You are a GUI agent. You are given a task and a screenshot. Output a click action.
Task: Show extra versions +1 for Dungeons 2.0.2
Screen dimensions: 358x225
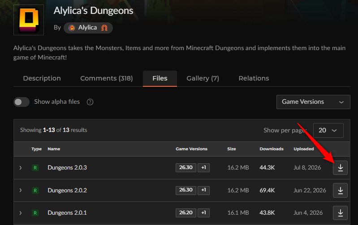(203, 190)
